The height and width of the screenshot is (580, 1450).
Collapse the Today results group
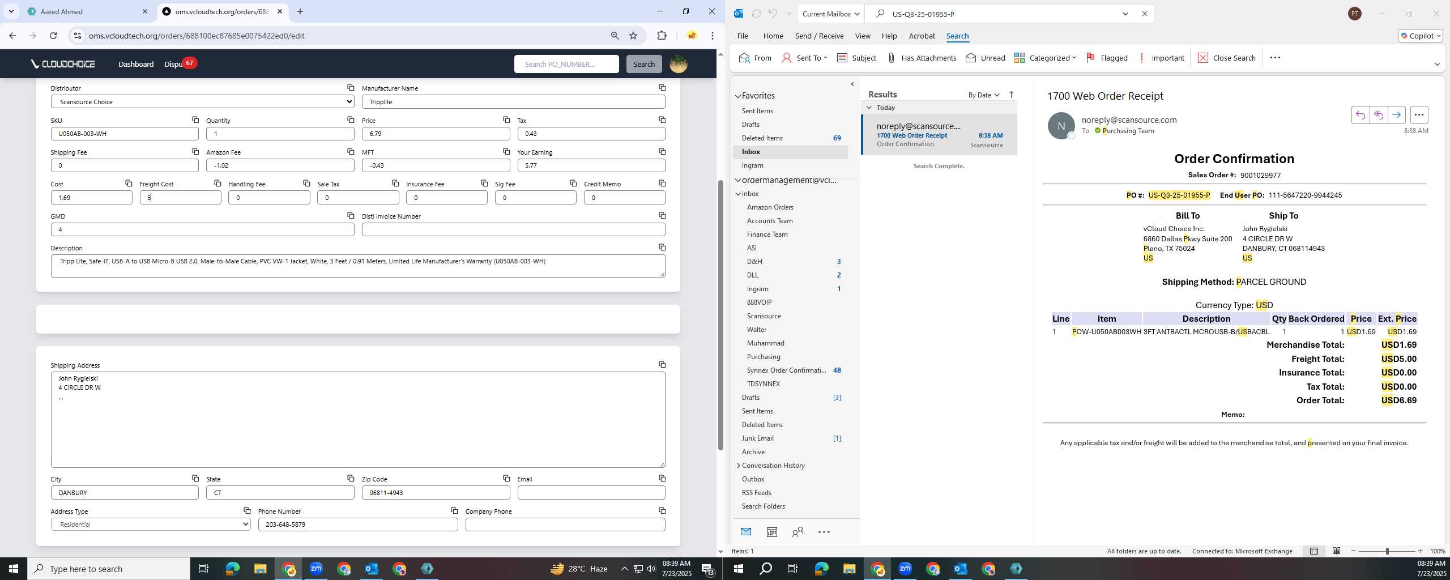869,107
